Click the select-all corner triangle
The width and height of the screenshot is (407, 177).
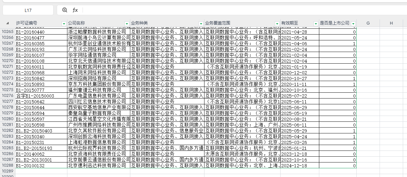pos(7,23)
